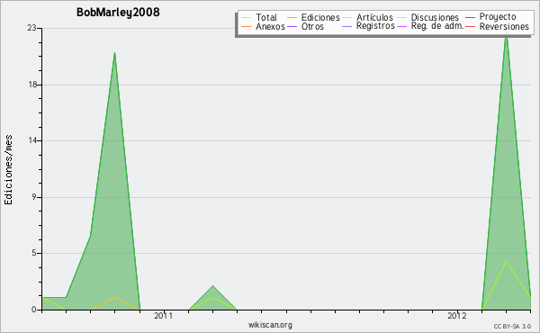Click the 14 y-axis value
The height and width of the screenshot is (333, 540).
[x=32, y=140]
